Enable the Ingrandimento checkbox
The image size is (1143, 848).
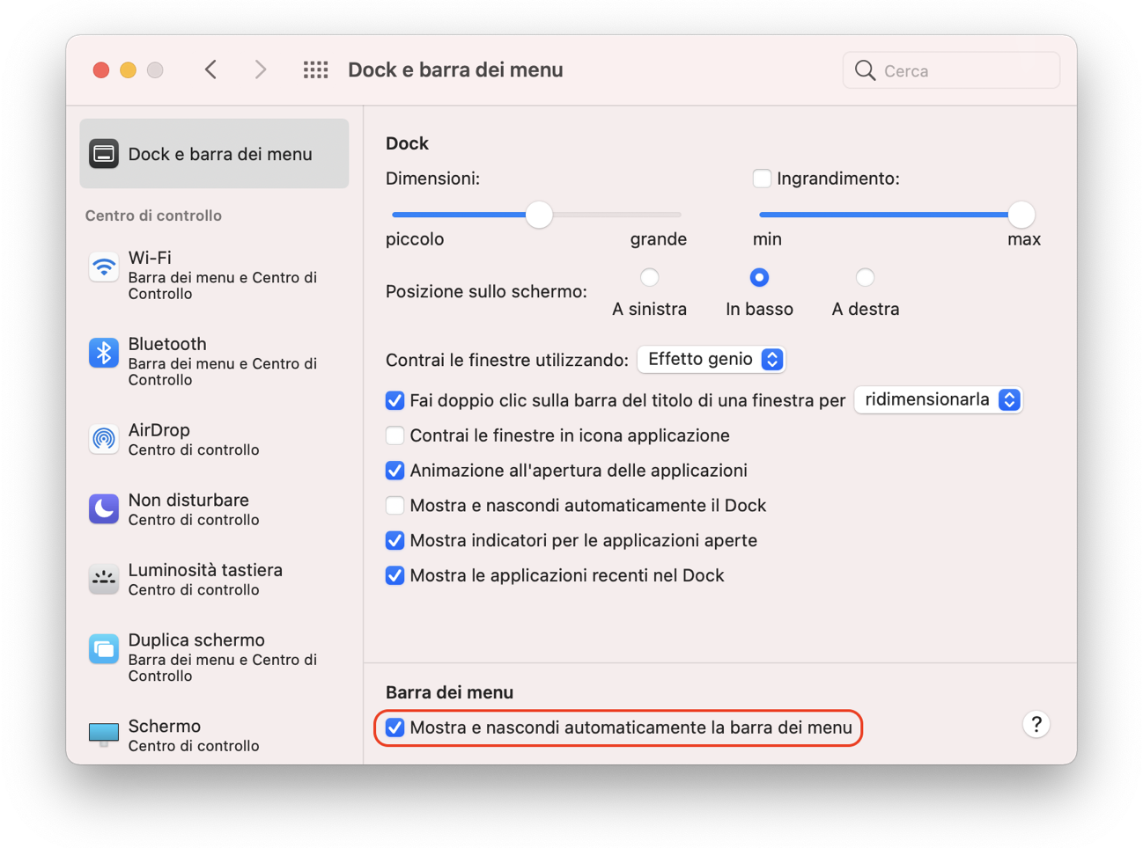pos(761,178)
